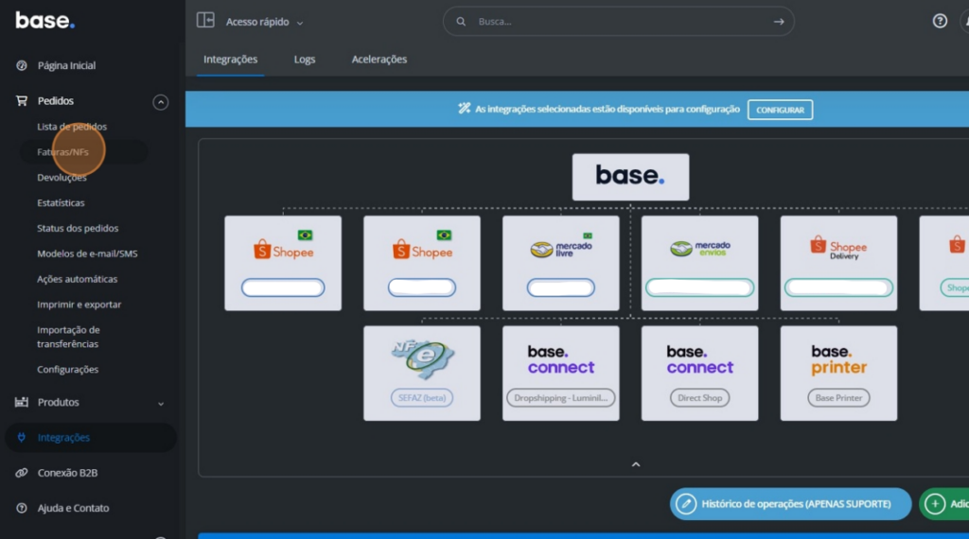969x539 pixels.
Task: Click the green plus icon
Action: [935, 504]
